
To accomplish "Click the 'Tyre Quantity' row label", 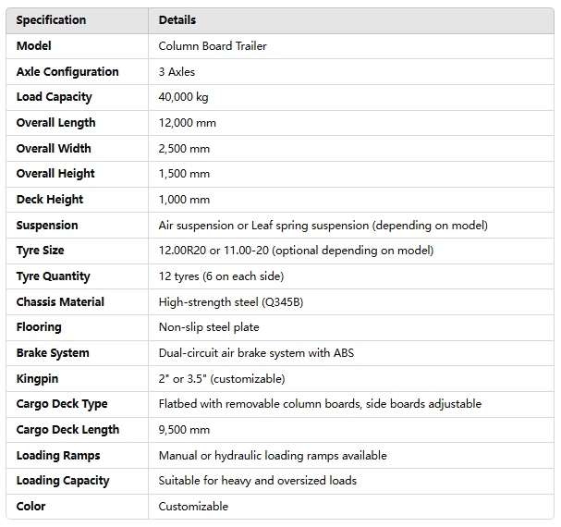I will (x=54, y=276).
